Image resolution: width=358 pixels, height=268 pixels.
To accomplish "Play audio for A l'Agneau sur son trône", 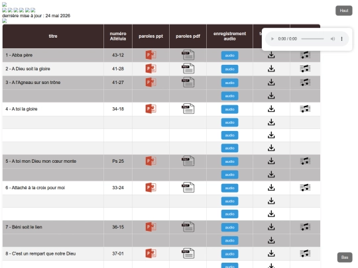I will [229, 83].
